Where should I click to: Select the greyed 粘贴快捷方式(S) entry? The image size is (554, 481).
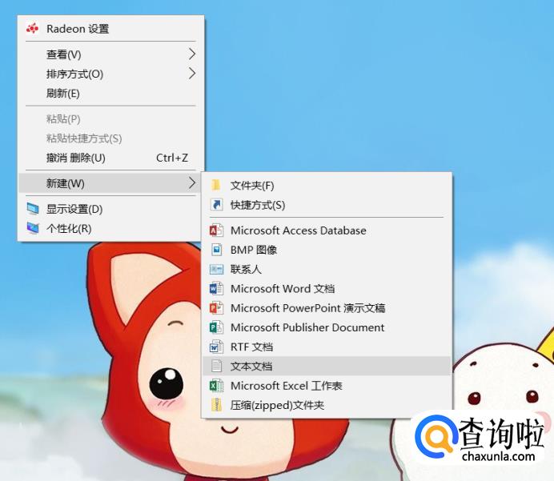pos(110,138)
